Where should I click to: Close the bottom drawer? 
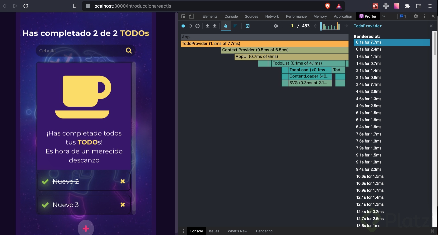pos(432,231)
